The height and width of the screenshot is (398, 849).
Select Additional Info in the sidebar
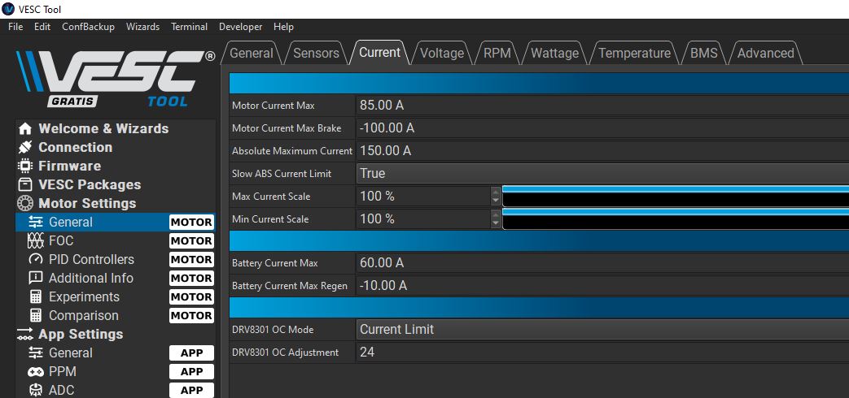coord(90,279)
